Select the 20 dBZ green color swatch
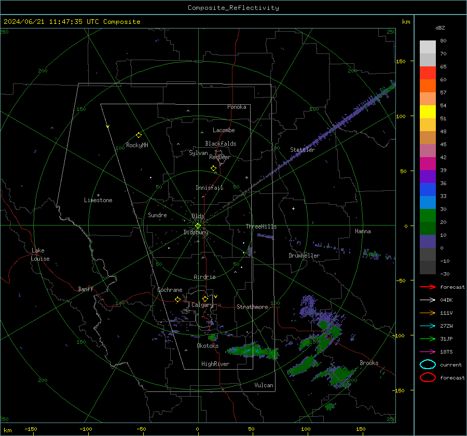Viewport: 467px width, 436px height. (x=428, y=216)
